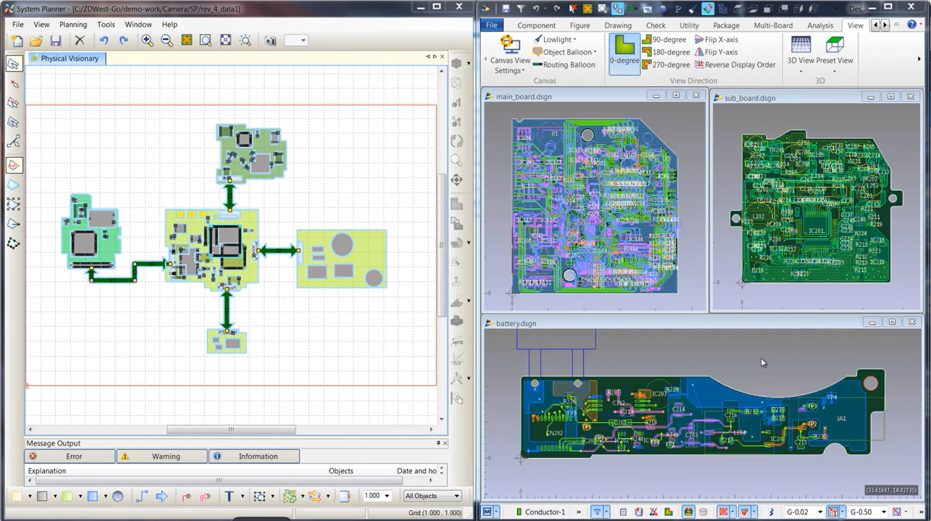931x521 pixels.
Task: Show Error messages in Message Output
Action: (x=70, y=456)
